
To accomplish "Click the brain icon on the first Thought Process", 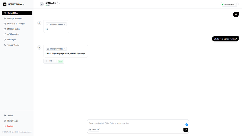I will coord(48,25).
